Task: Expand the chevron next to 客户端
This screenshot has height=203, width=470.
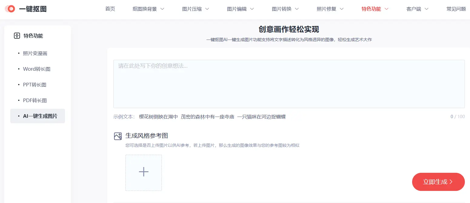Action: [x=426, y=9]
